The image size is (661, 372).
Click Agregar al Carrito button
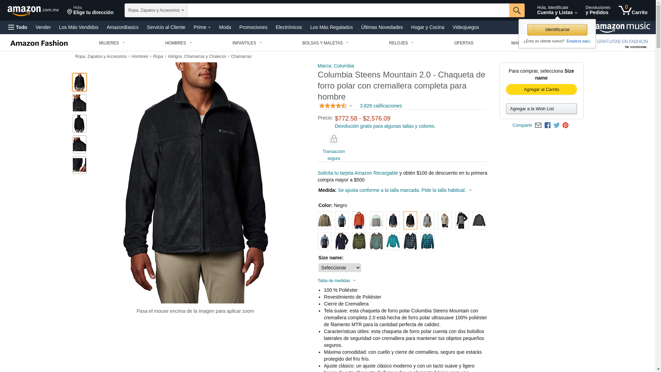click(541, 90)
